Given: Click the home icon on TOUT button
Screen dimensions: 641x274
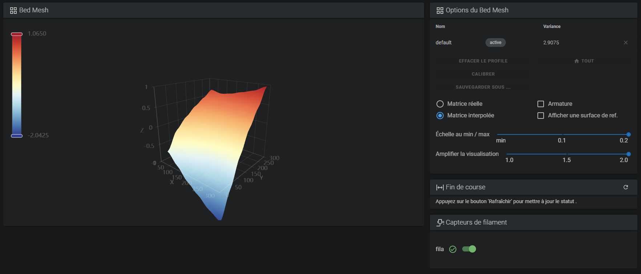Looking at the screenshot, I should [x=576, y=61].
